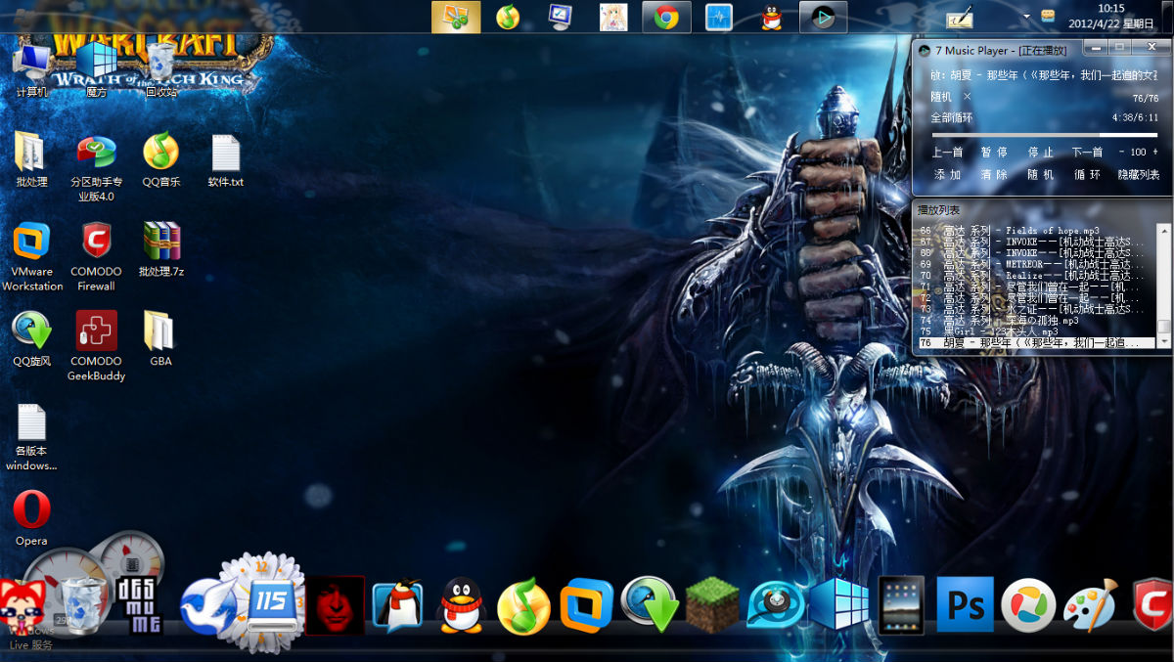Select the 7 Music Player taskbar button
1174x662 pixels.
click(x=823, y=17)
